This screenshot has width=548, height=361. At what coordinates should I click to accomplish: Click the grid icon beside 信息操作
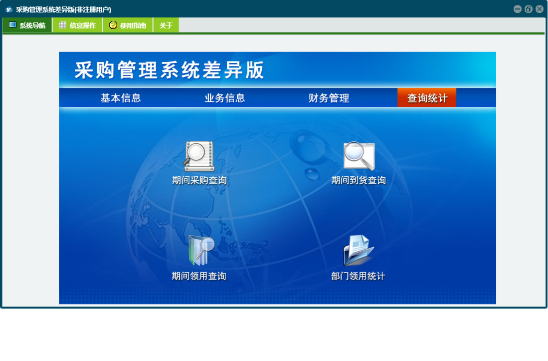click(x=63, y=25)
